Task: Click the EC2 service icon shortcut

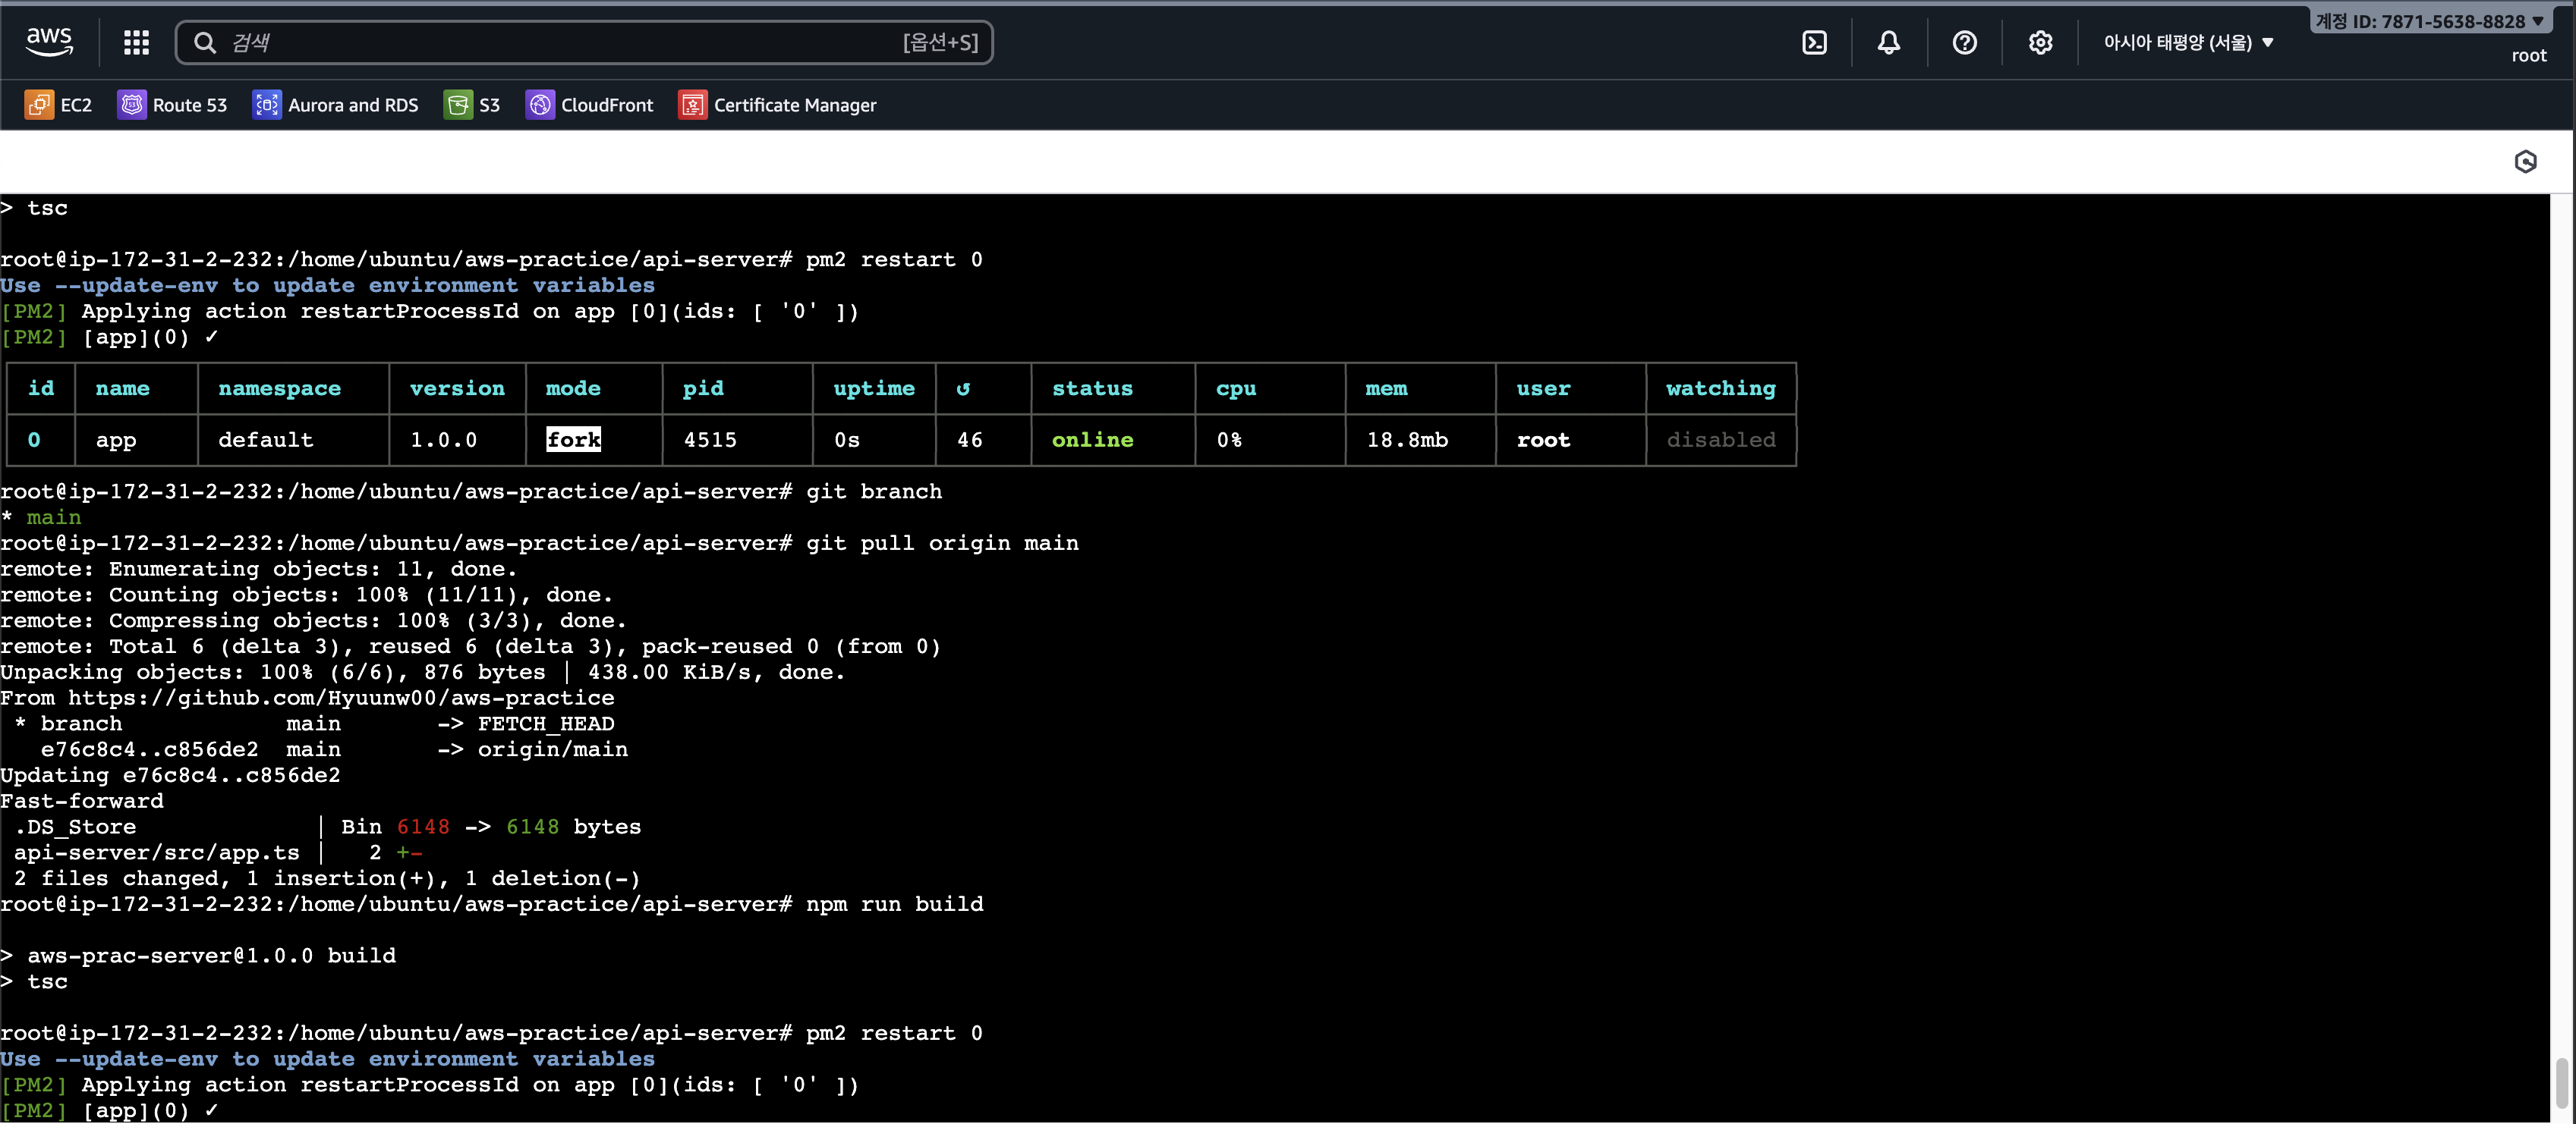Action: (39, 105)
